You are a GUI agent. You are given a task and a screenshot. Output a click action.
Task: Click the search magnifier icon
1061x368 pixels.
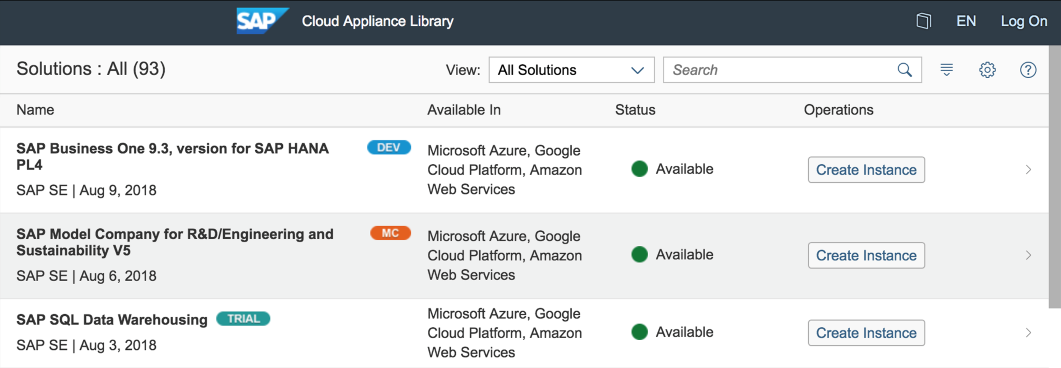click(905, 70)
